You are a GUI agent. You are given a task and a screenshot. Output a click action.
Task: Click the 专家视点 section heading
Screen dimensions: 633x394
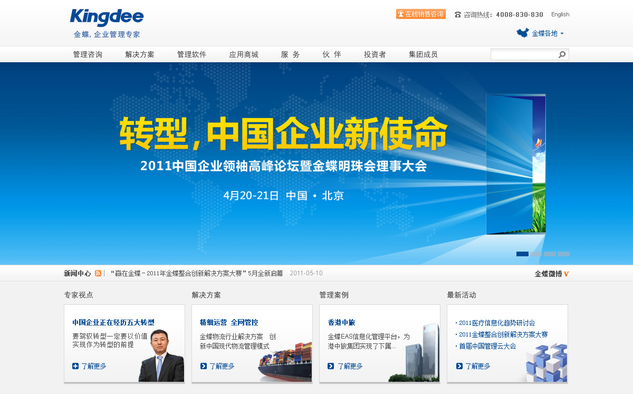(79, 295)
